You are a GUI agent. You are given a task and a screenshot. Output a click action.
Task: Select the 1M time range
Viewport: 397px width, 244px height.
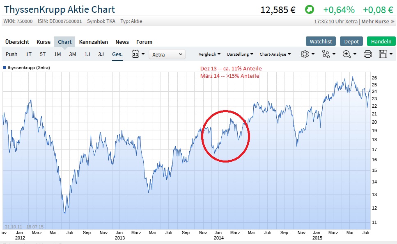[x=57, y=54]
